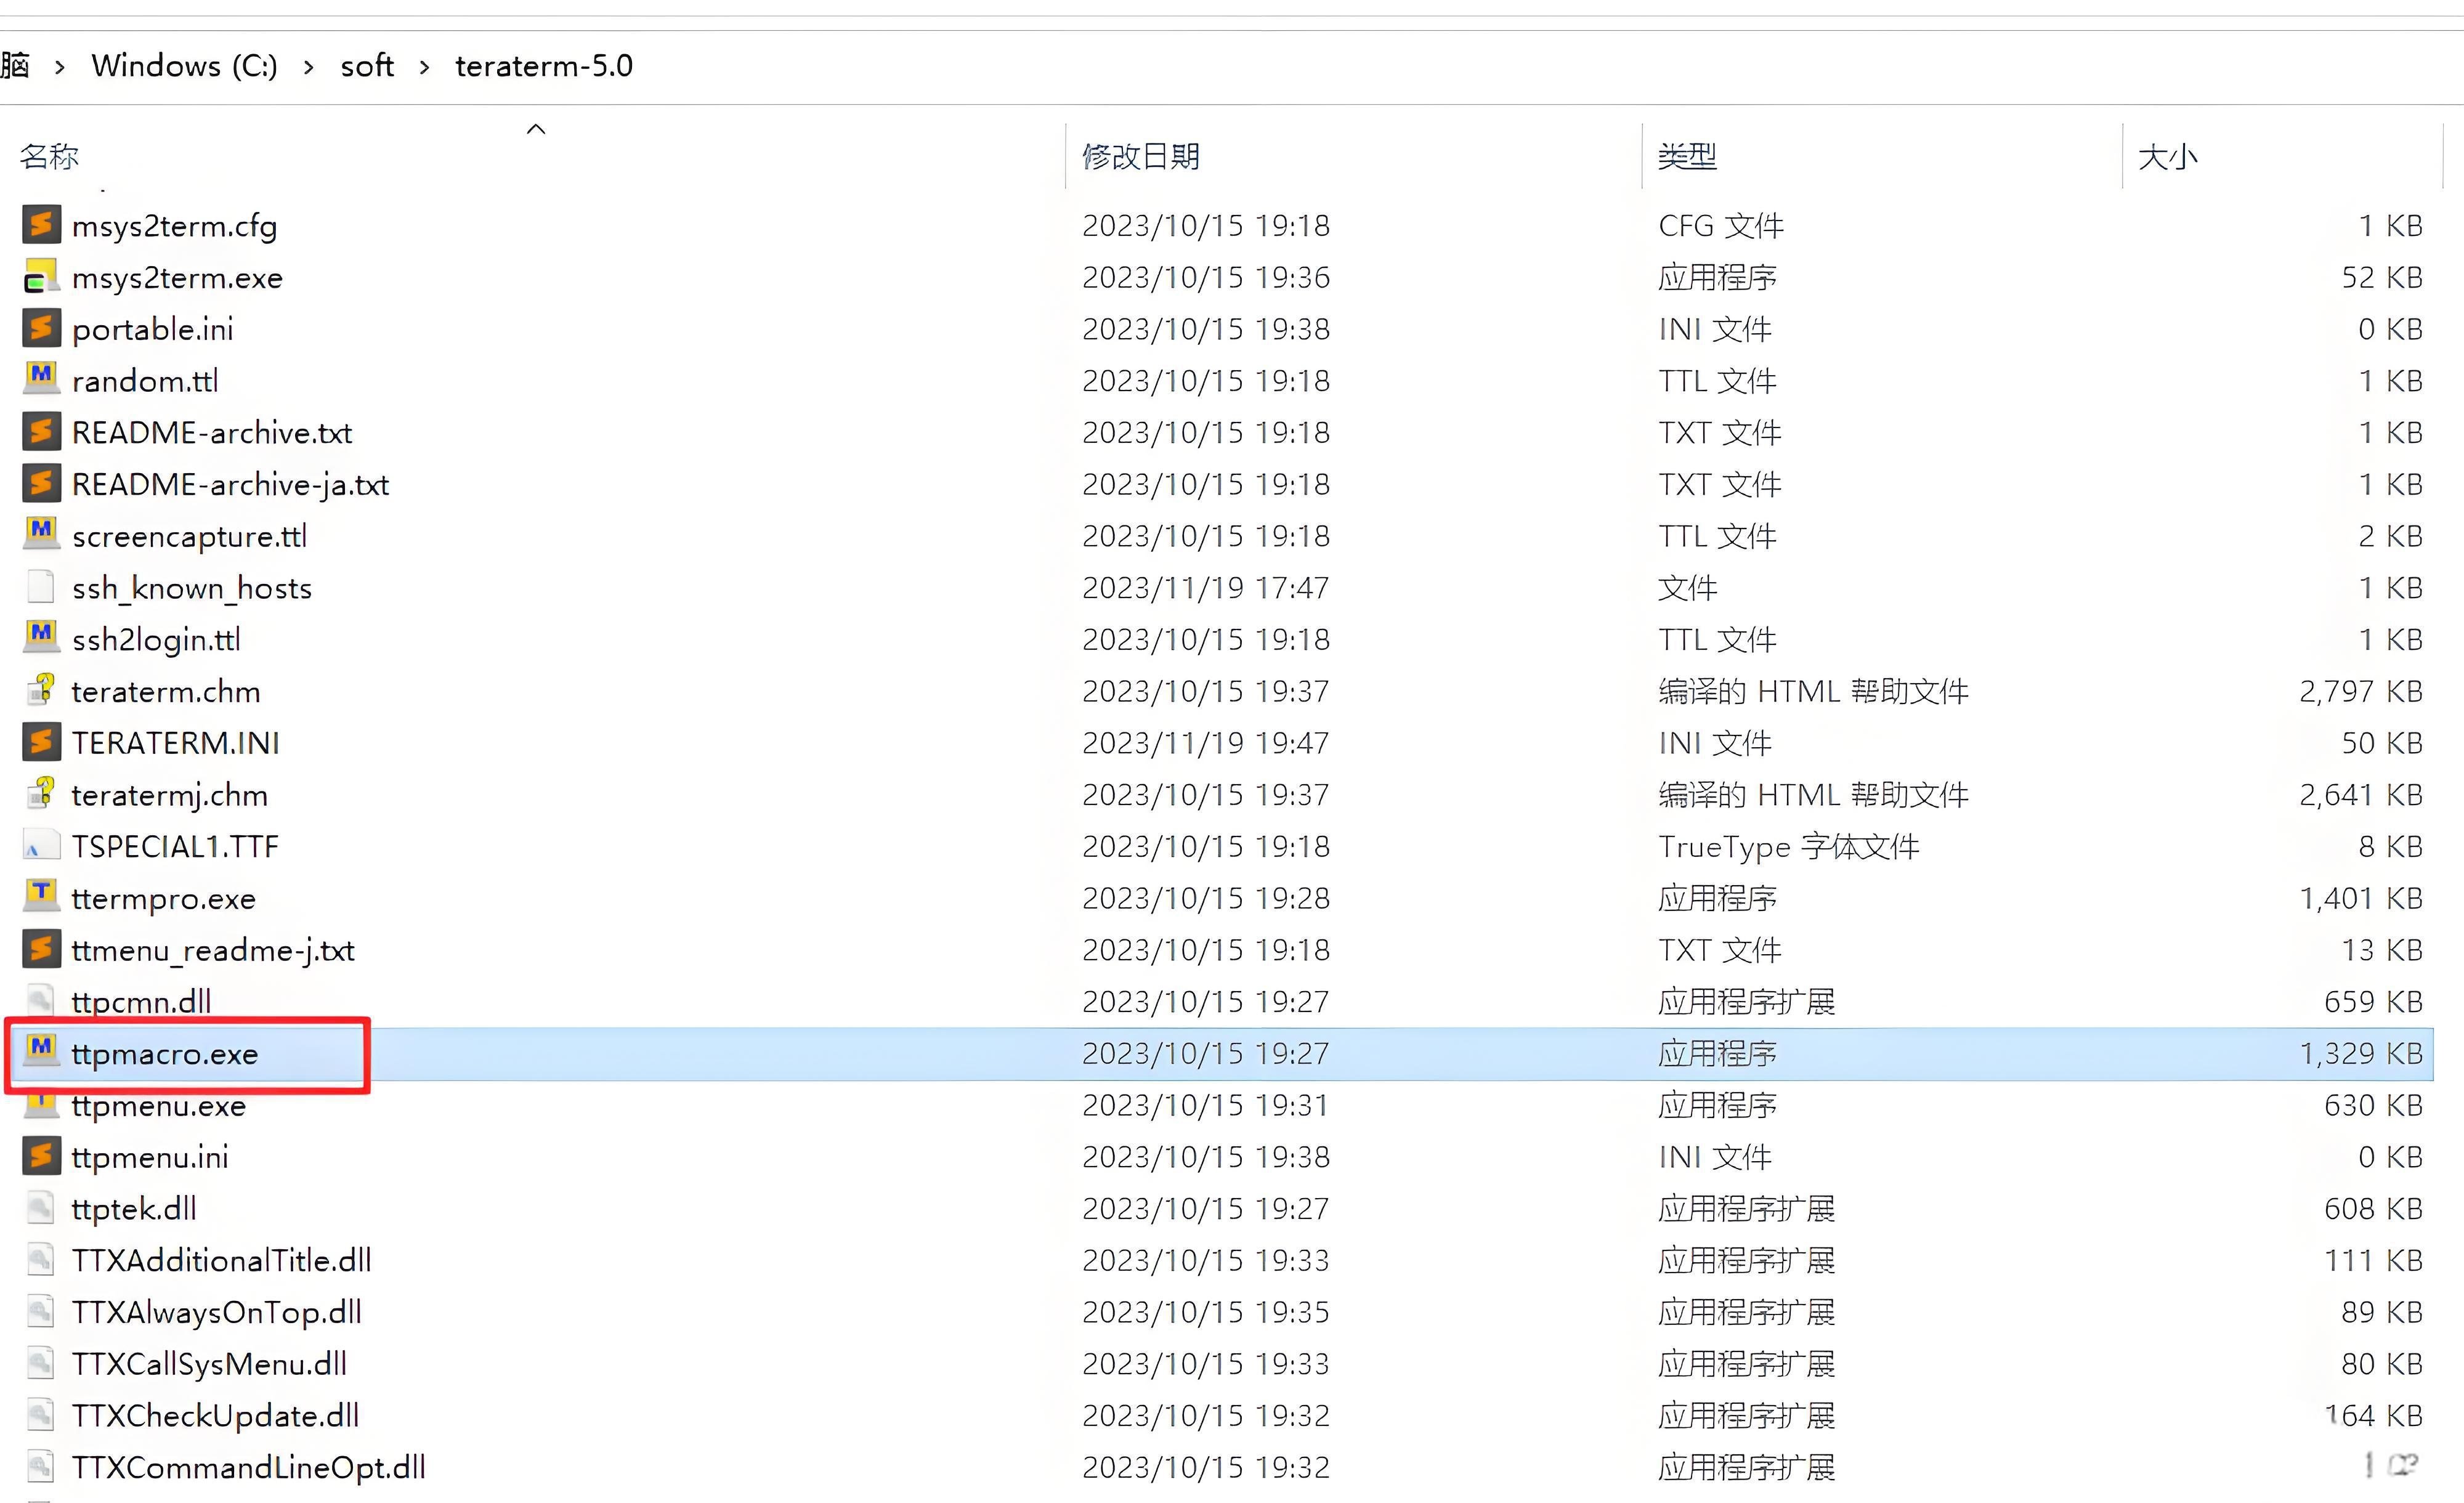
Task: Sort by 大小 column header
Action: pos(2167,156)
